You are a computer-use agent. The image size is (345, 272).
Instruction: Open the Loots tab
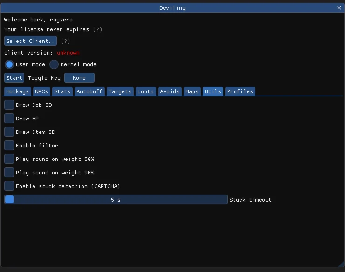pos(145,91)
